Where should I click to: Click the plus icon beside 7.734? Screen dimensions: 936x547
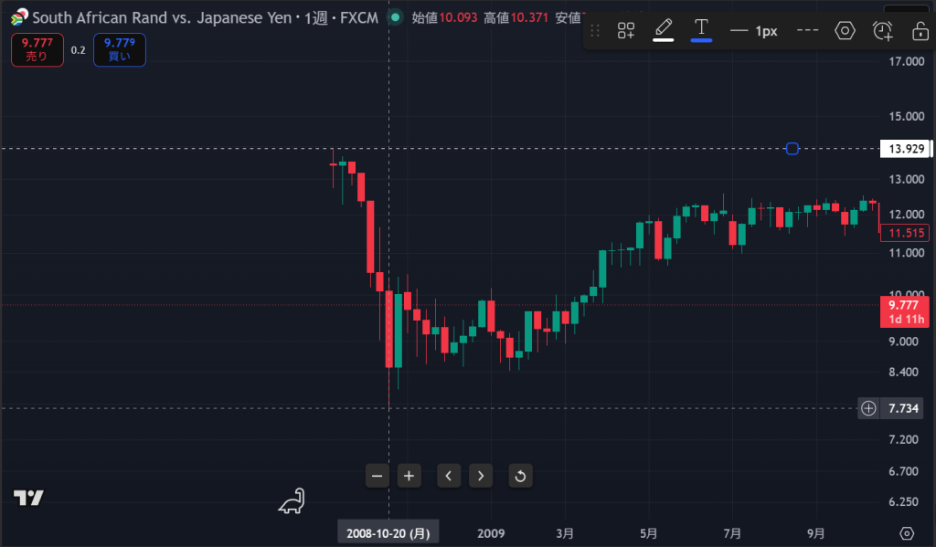coord(868,408)
